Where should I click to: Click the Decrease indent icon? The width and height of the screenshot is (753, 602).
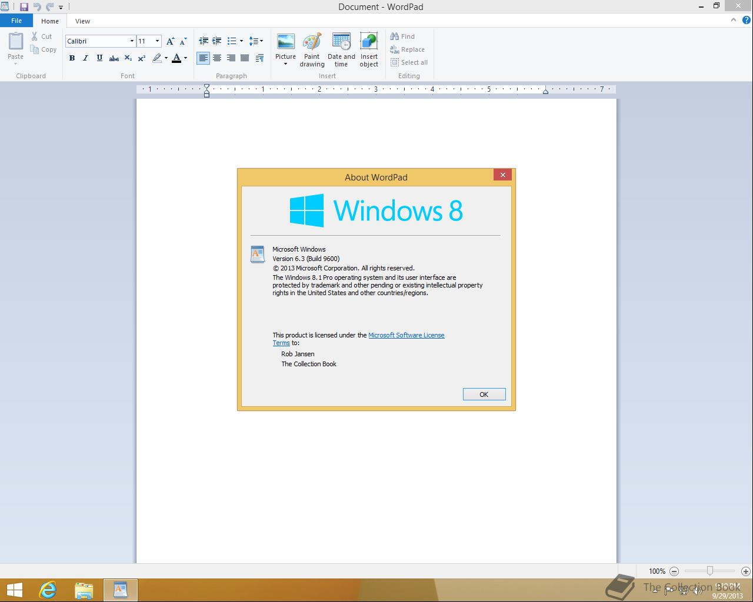click(204, 41)
